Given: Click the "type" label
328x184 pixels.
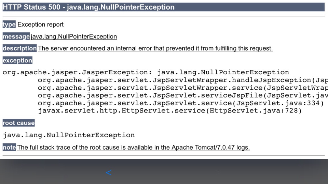Looking at the screenshot, I should pyautogui.click(x=9, y=25).
